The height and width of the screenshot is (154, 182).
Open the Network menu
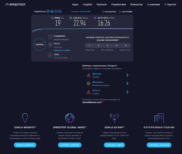102,5
